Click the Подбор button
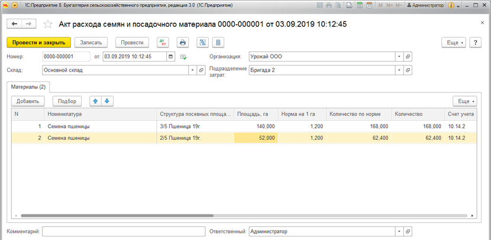Viewport: 491px width, 240px height. click(x=67, y=101)
